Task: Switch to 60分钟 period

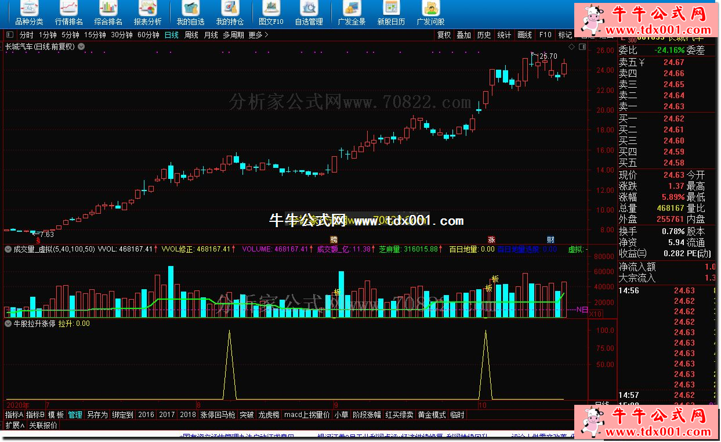Action: [x=148, y=35]
